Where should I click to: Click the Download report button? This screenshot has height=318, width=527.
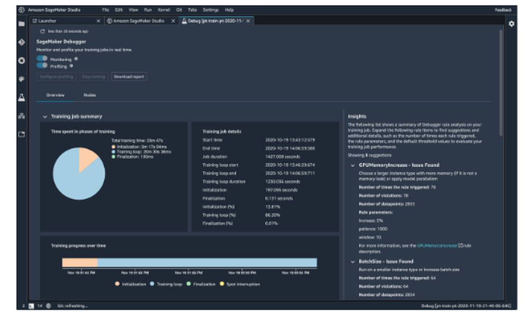129,76
